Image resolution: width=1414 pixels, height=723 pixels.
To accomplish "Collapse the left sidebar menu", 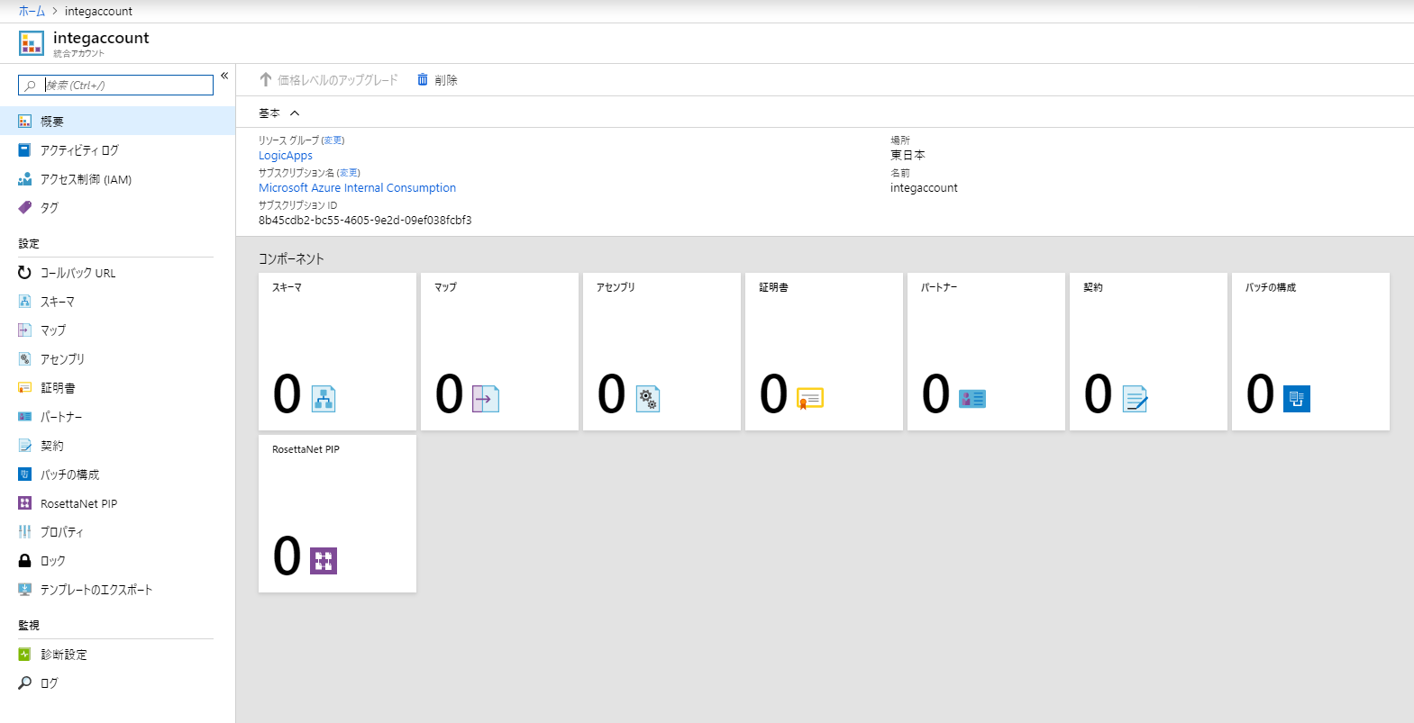I will click(224, 76).
